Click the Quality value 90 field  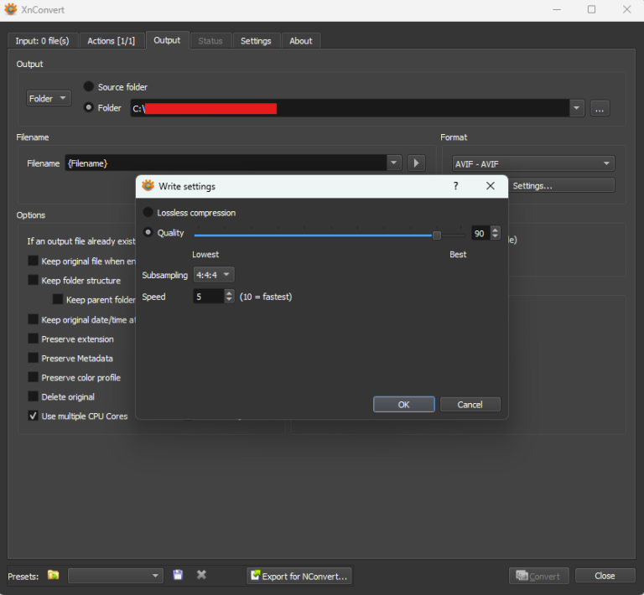point(480,233)
